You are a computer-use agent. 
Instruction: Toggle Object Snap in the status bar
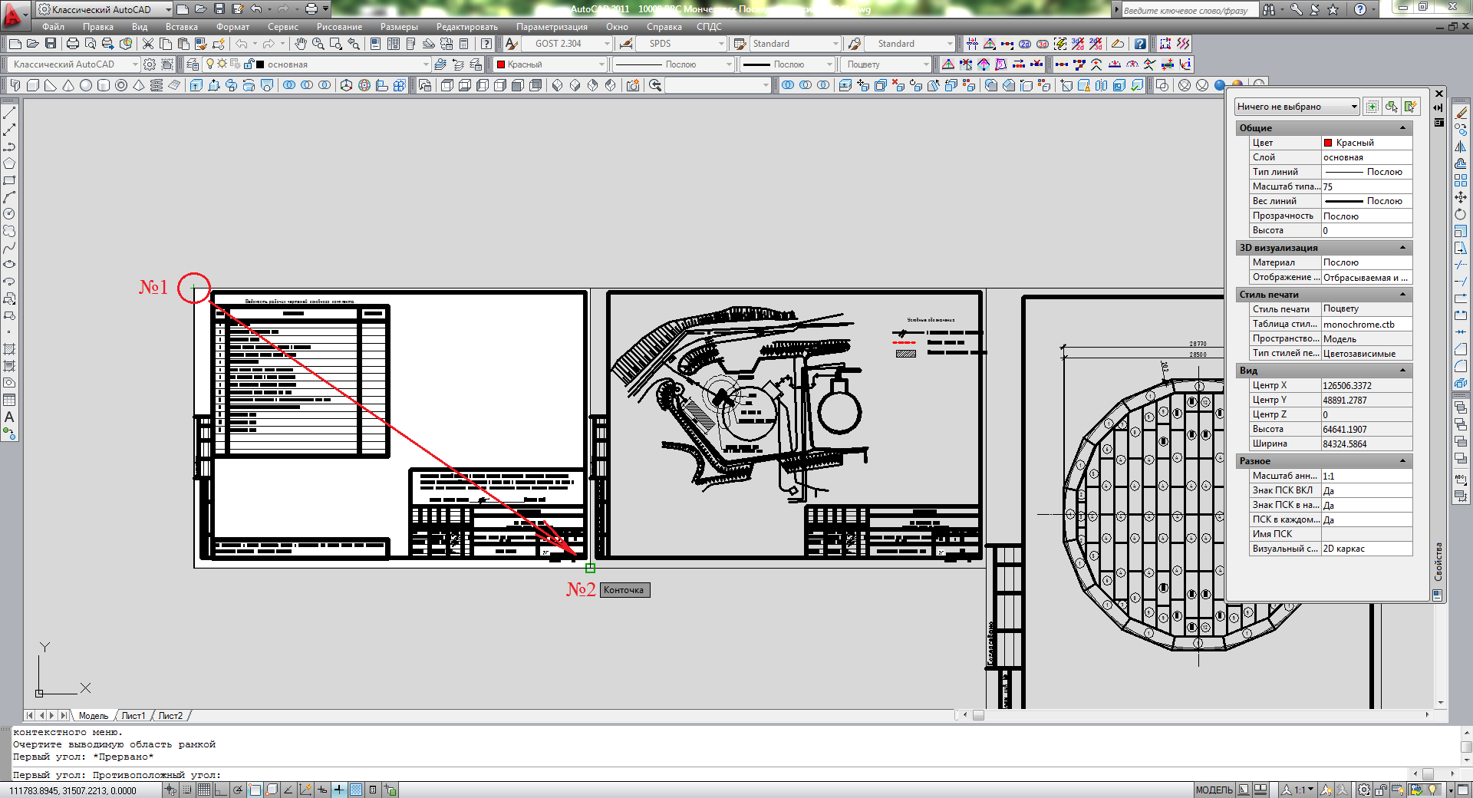[255, 790]
